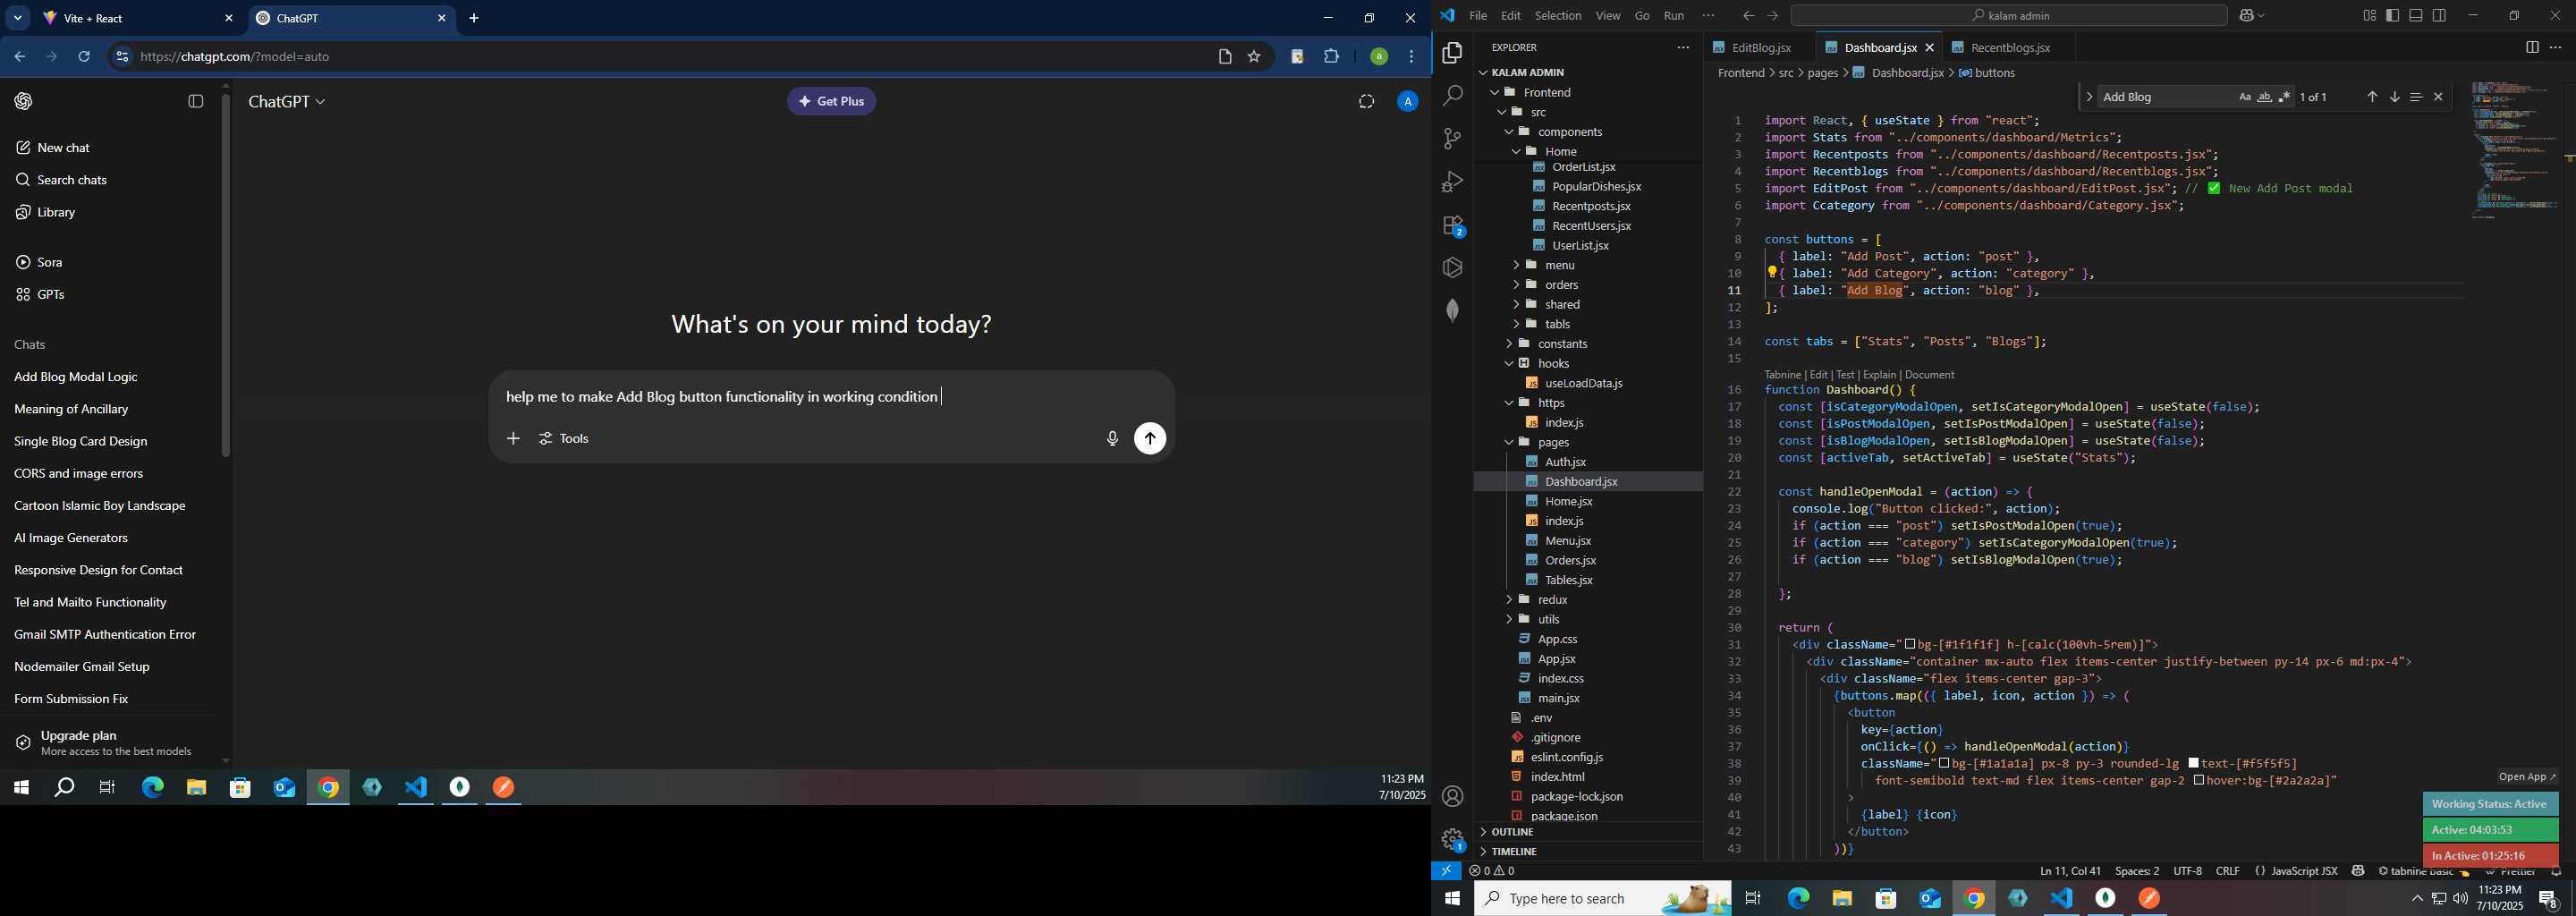
Task: Toggle secondary side bar layout button
Action: 2439,15
